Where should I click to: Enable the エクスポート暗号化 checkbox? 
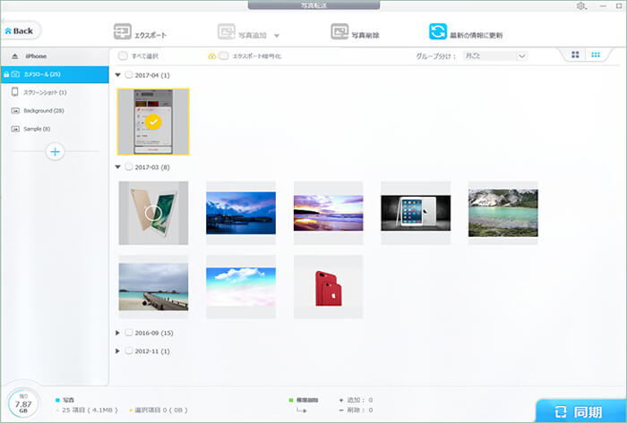click(x=224, y=55)
